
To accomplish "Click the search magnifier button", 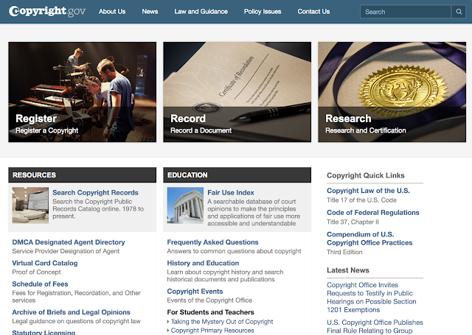I will coord(459,12).
